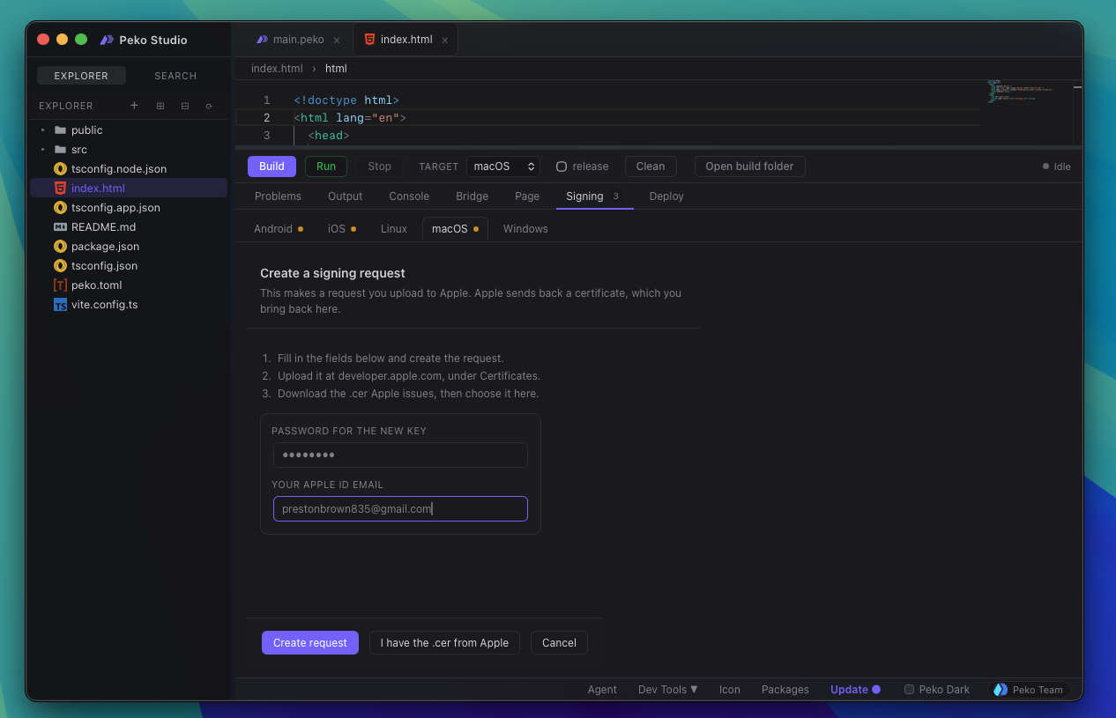The image size is (1116, 718).
Task: Switch to the SEARCH sidebar tab
Action: click(x=175, y=76)
